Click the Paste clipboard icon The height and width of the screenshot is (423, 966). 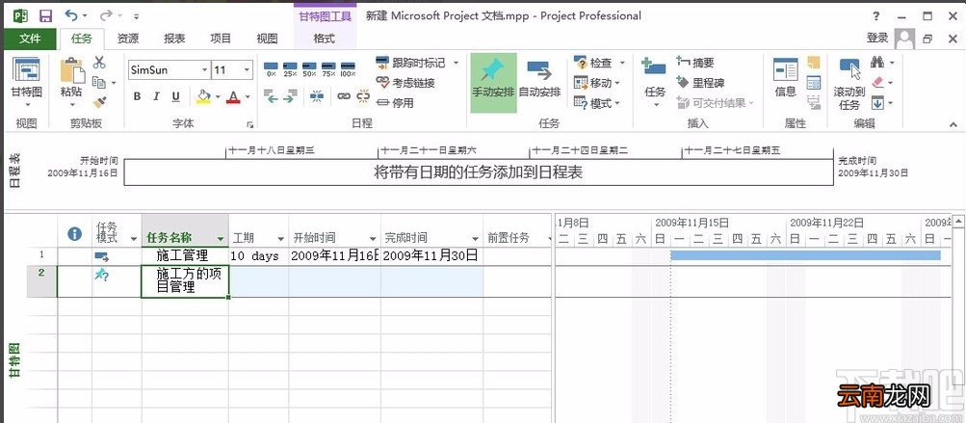coord(72,69)
